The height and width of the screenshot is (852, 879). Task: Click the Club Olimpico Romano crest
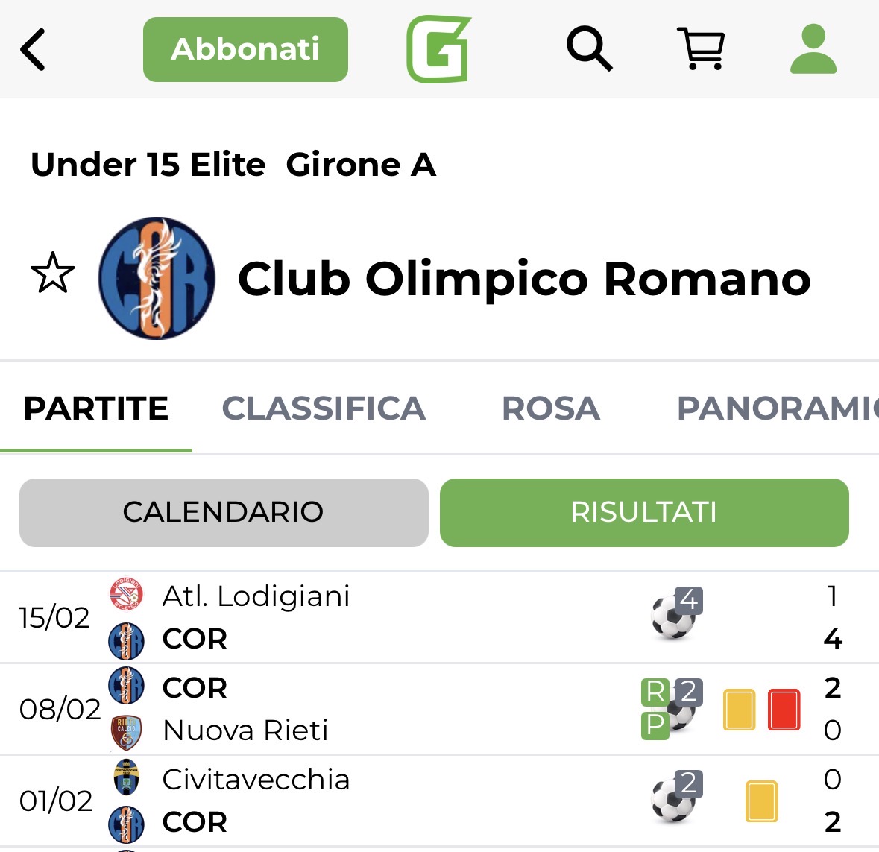tap(157, 278)
